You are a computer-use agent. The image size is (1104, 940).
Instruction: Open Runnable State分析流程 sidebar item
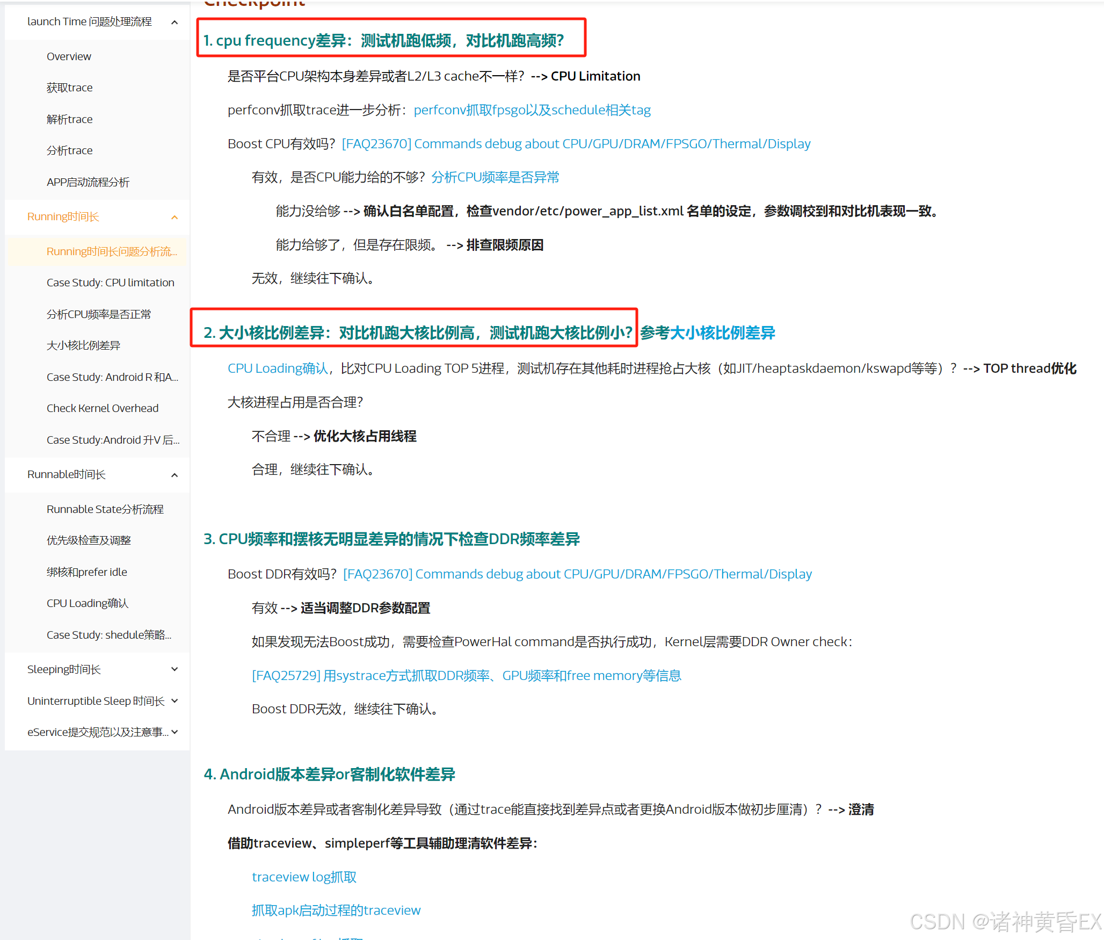(x=105, y=509)
